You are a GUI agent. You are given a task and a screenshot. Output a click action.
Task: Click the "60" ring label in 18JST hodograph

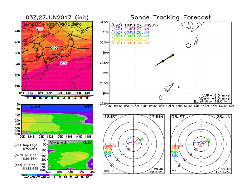112,165
